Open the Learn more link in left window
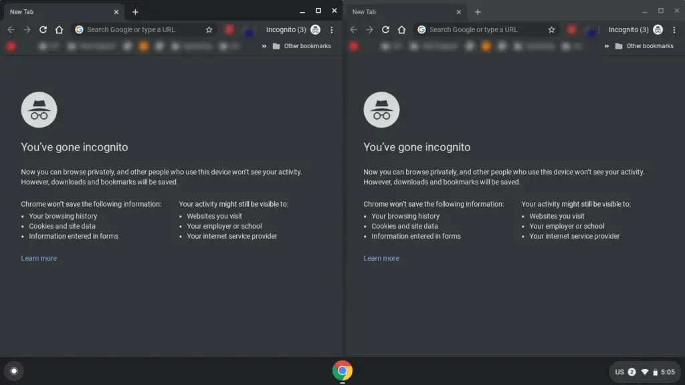 point(39,259)
